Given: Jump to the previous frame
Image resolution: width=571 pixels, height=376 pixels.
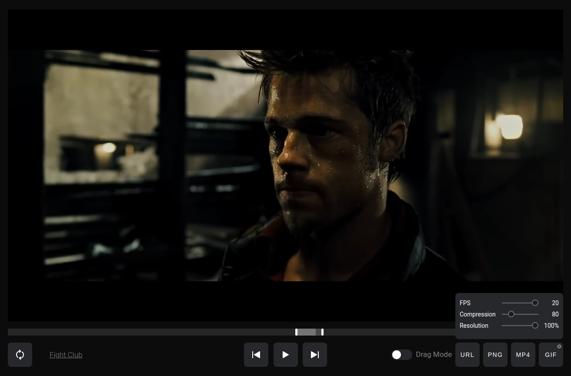Looking at the screenshot, I should pyautogui.click(x=256, y=355).
